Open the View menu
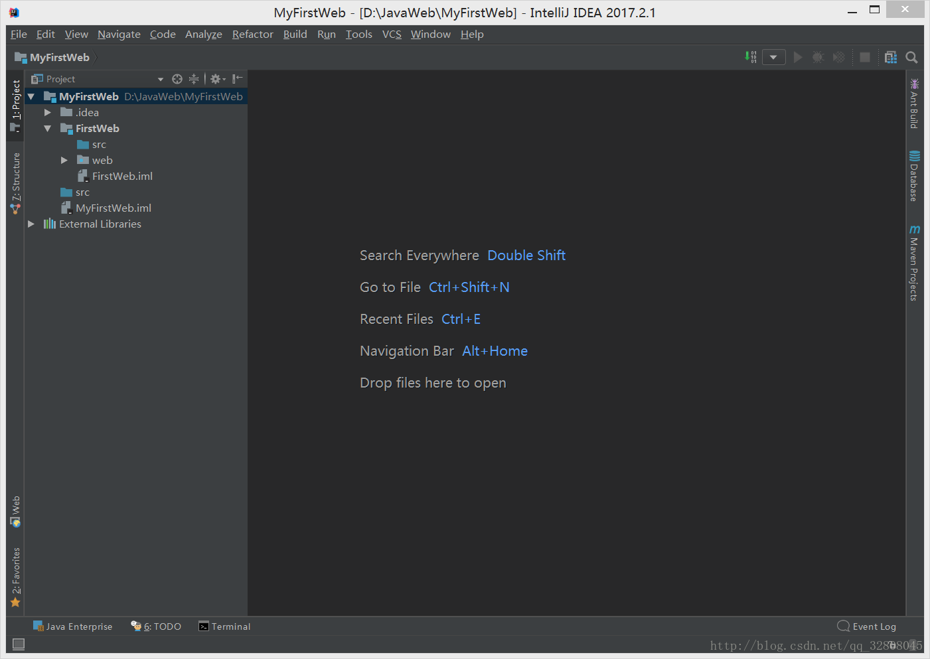 76,34
